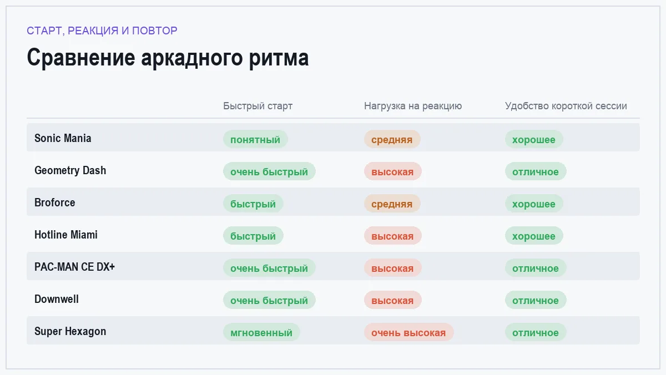Click "очень быстрый" badge for Downwell
666x375 pixels.
tap(269, 300)
